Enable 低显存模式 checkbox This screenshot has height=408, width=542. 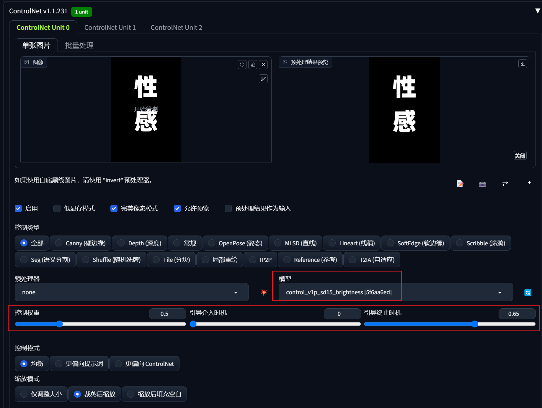point(57,208)
